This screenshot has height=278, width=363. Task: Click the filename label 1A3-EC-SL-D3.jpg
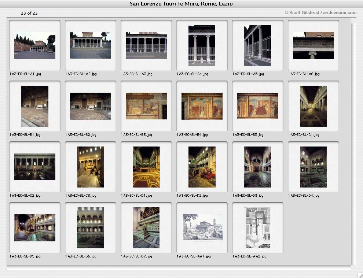coord(248,196)
